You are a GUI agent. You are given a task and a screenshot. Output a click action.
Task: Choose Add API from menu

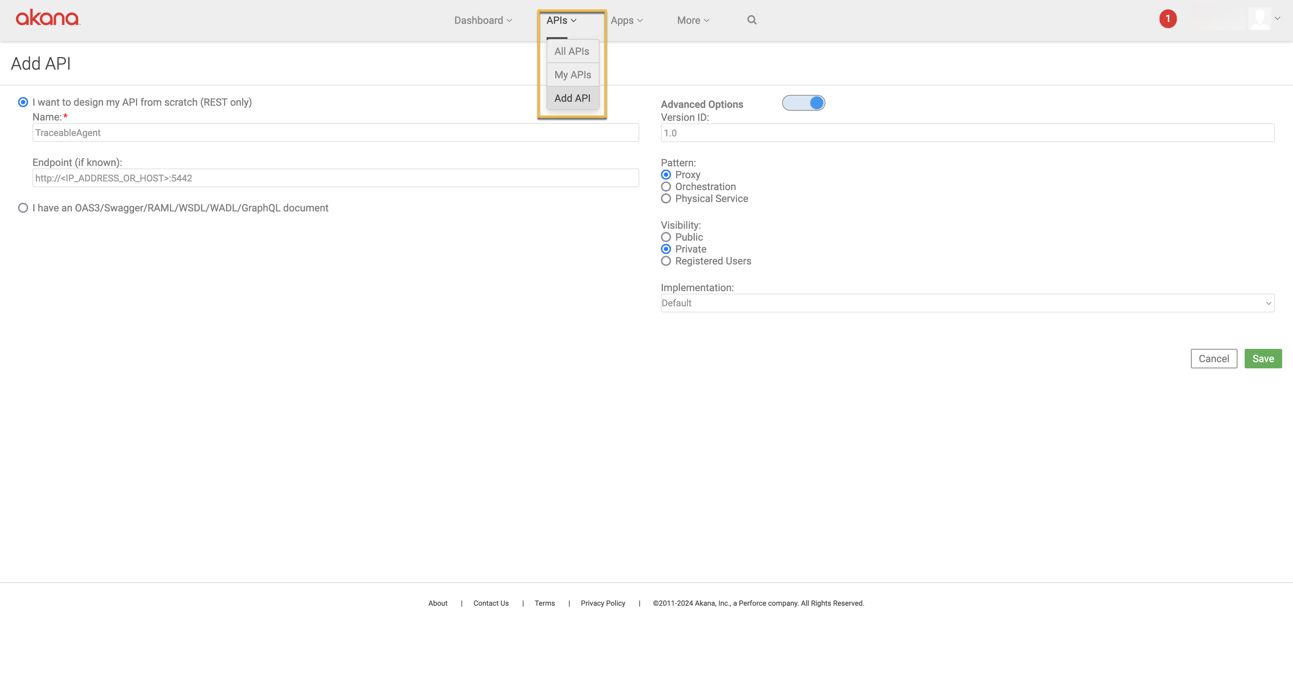pyautogui.click(x=572, y=98)
